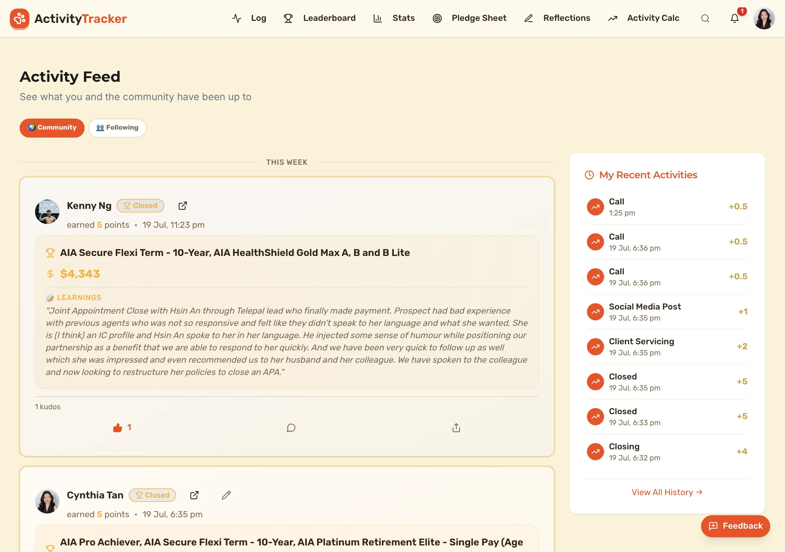This screenshot has width=785, height=552.
Task: Open the Pledge Sheet page
Action: [470, 18]
